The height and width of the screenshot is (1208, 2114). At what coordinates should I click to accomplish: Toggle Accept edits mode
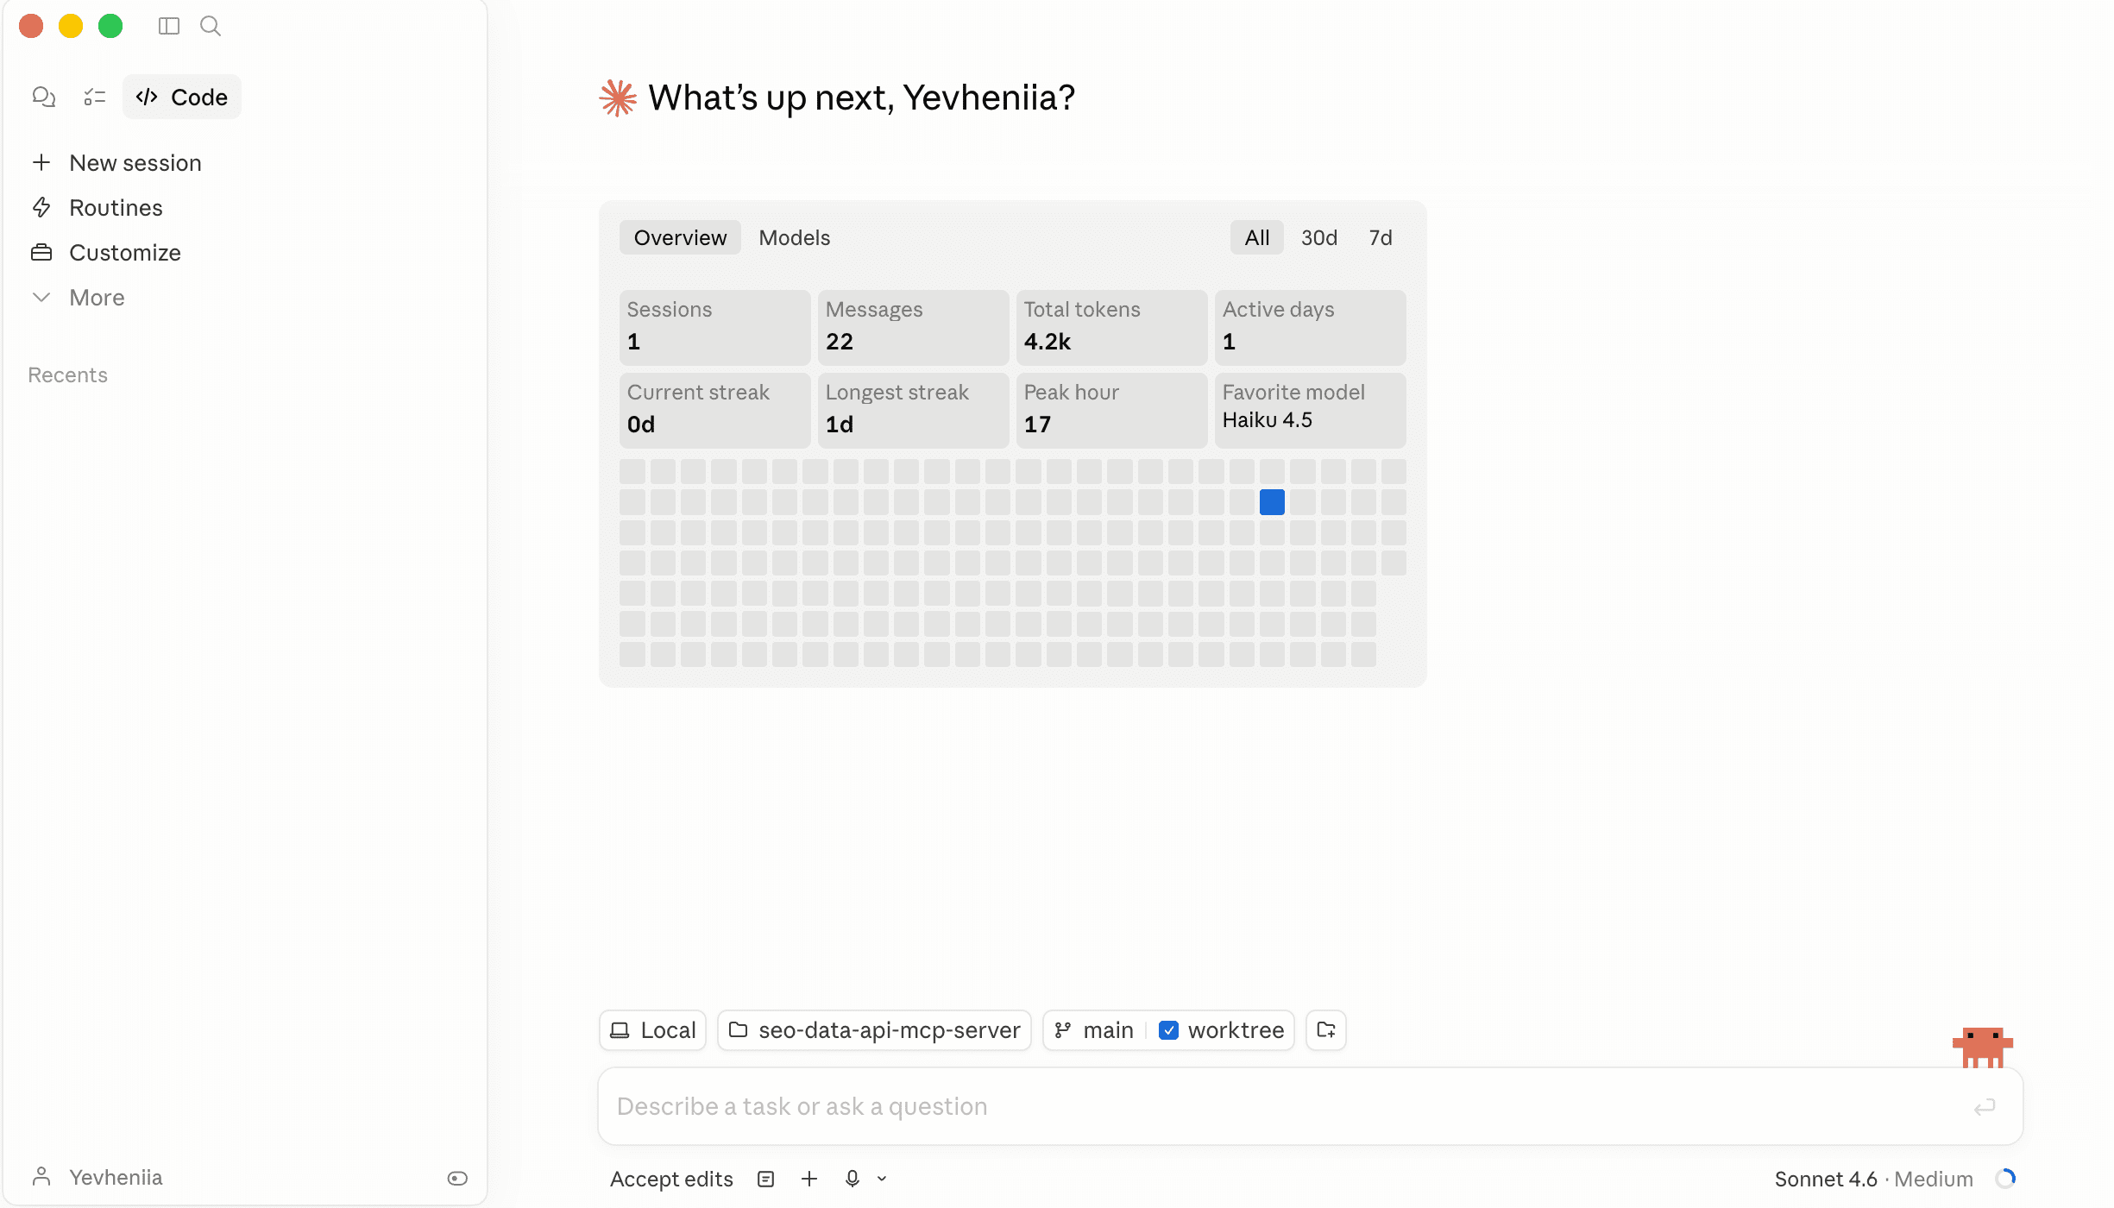click(x=671, y=1179)
